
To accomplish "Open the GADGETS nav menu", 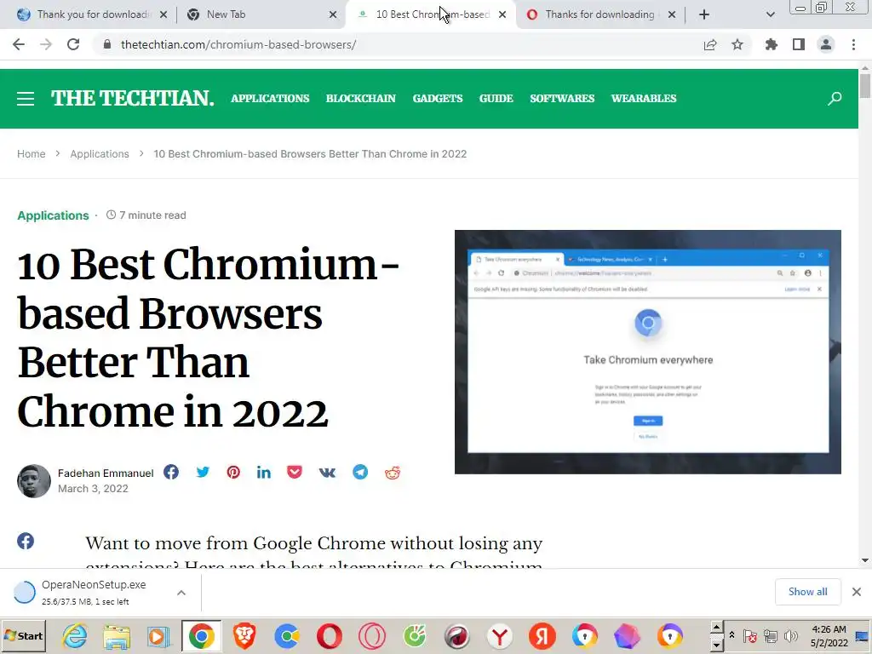I will (438, 99).
